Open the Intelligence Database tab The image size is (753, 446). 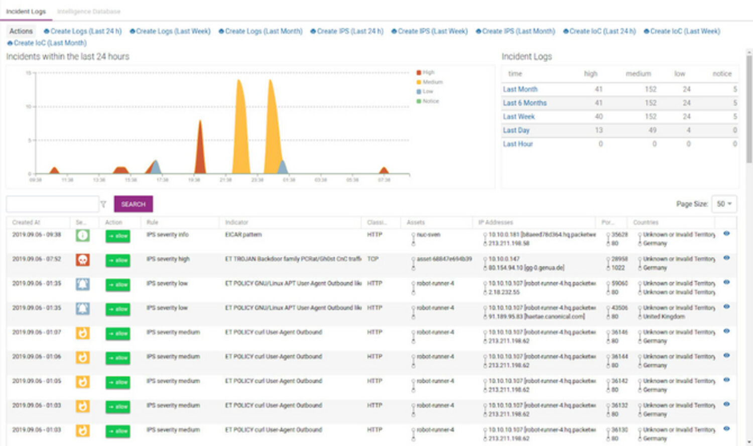point(89,11)
